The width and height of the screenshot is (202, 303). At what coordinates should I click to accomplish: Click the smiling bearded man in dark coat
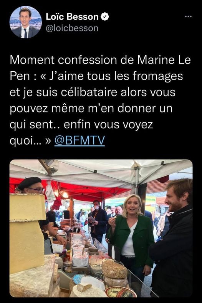tap(172, 238)
